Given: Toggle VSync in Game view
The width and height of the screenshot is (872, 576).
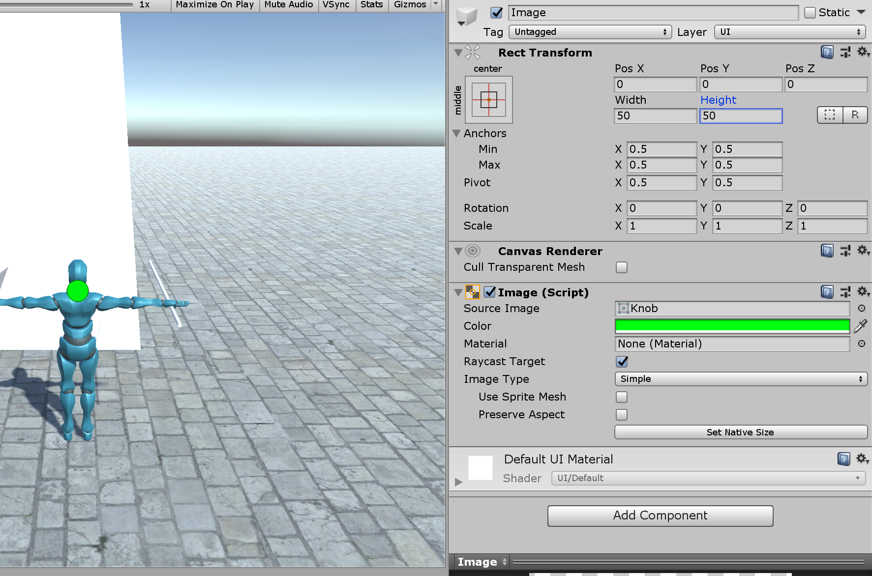Looking at the screenshot, I should coord(336,4).
